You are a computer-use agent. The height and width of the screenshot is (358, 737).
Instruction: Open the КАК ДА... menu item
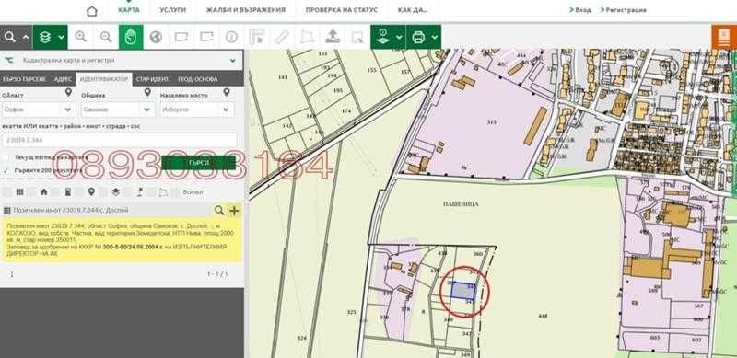(412, 10)
